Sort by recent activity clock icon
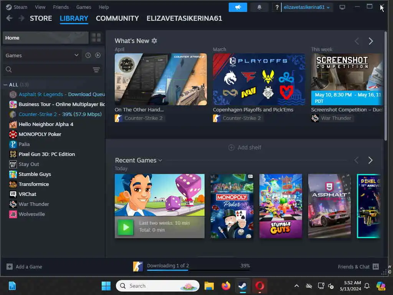Screen dimensions: 393x295 click(x=88, y=55)
